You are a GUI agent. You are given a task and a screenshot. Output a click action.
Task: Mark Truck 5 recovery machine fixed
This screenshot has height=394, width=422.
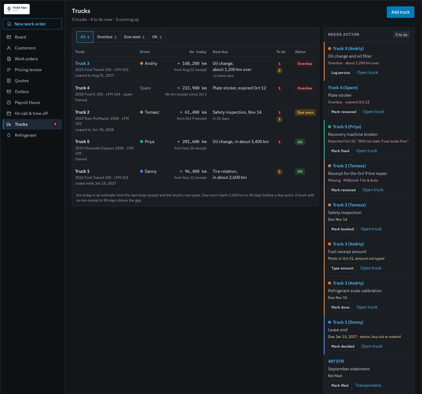pyautogui.click(x=340, y=151)
